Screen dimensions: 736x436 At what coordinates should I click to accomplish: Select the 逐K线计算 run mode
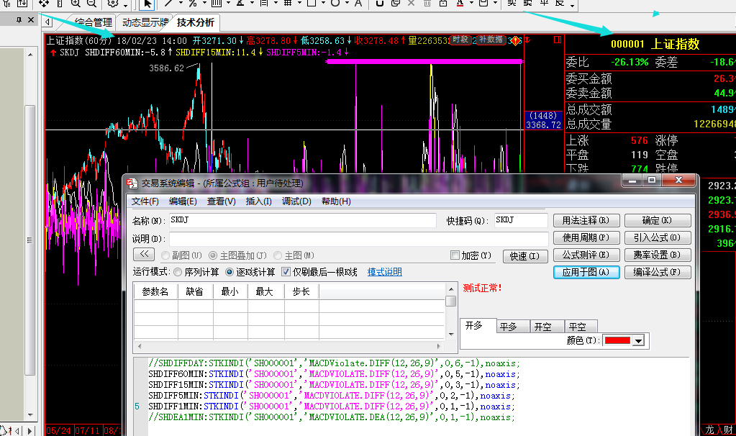click(230, 272)
